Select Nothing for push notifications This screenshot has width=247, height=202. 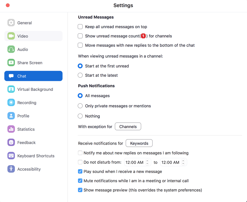coord(80,116)
